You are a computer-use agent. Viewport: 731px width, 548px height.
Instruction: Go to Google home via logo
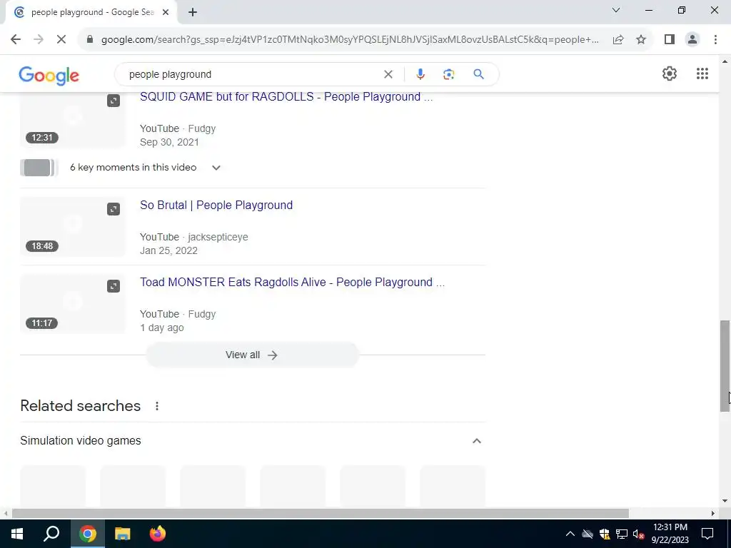49,75
